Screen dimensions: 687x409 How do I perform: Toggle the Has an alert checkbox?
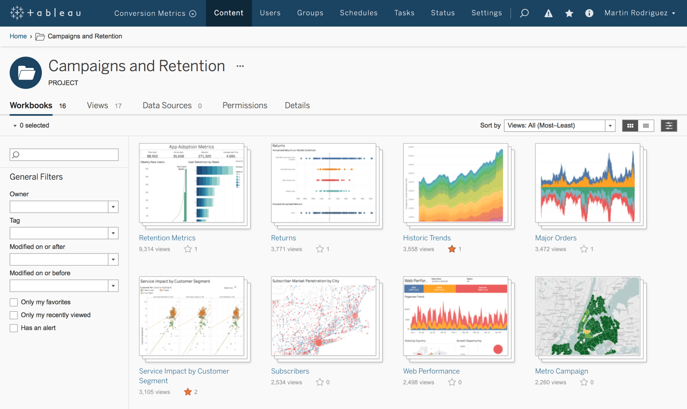[x=14, y=327]
